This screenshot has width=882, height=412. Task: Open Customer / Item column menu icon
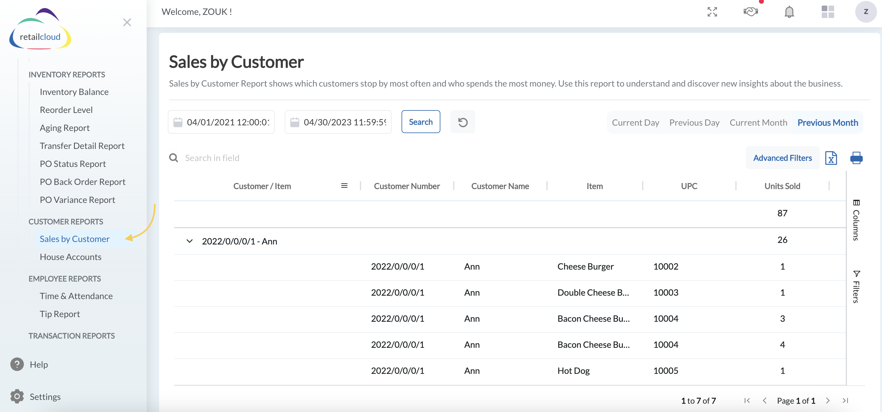pos(344,186)
